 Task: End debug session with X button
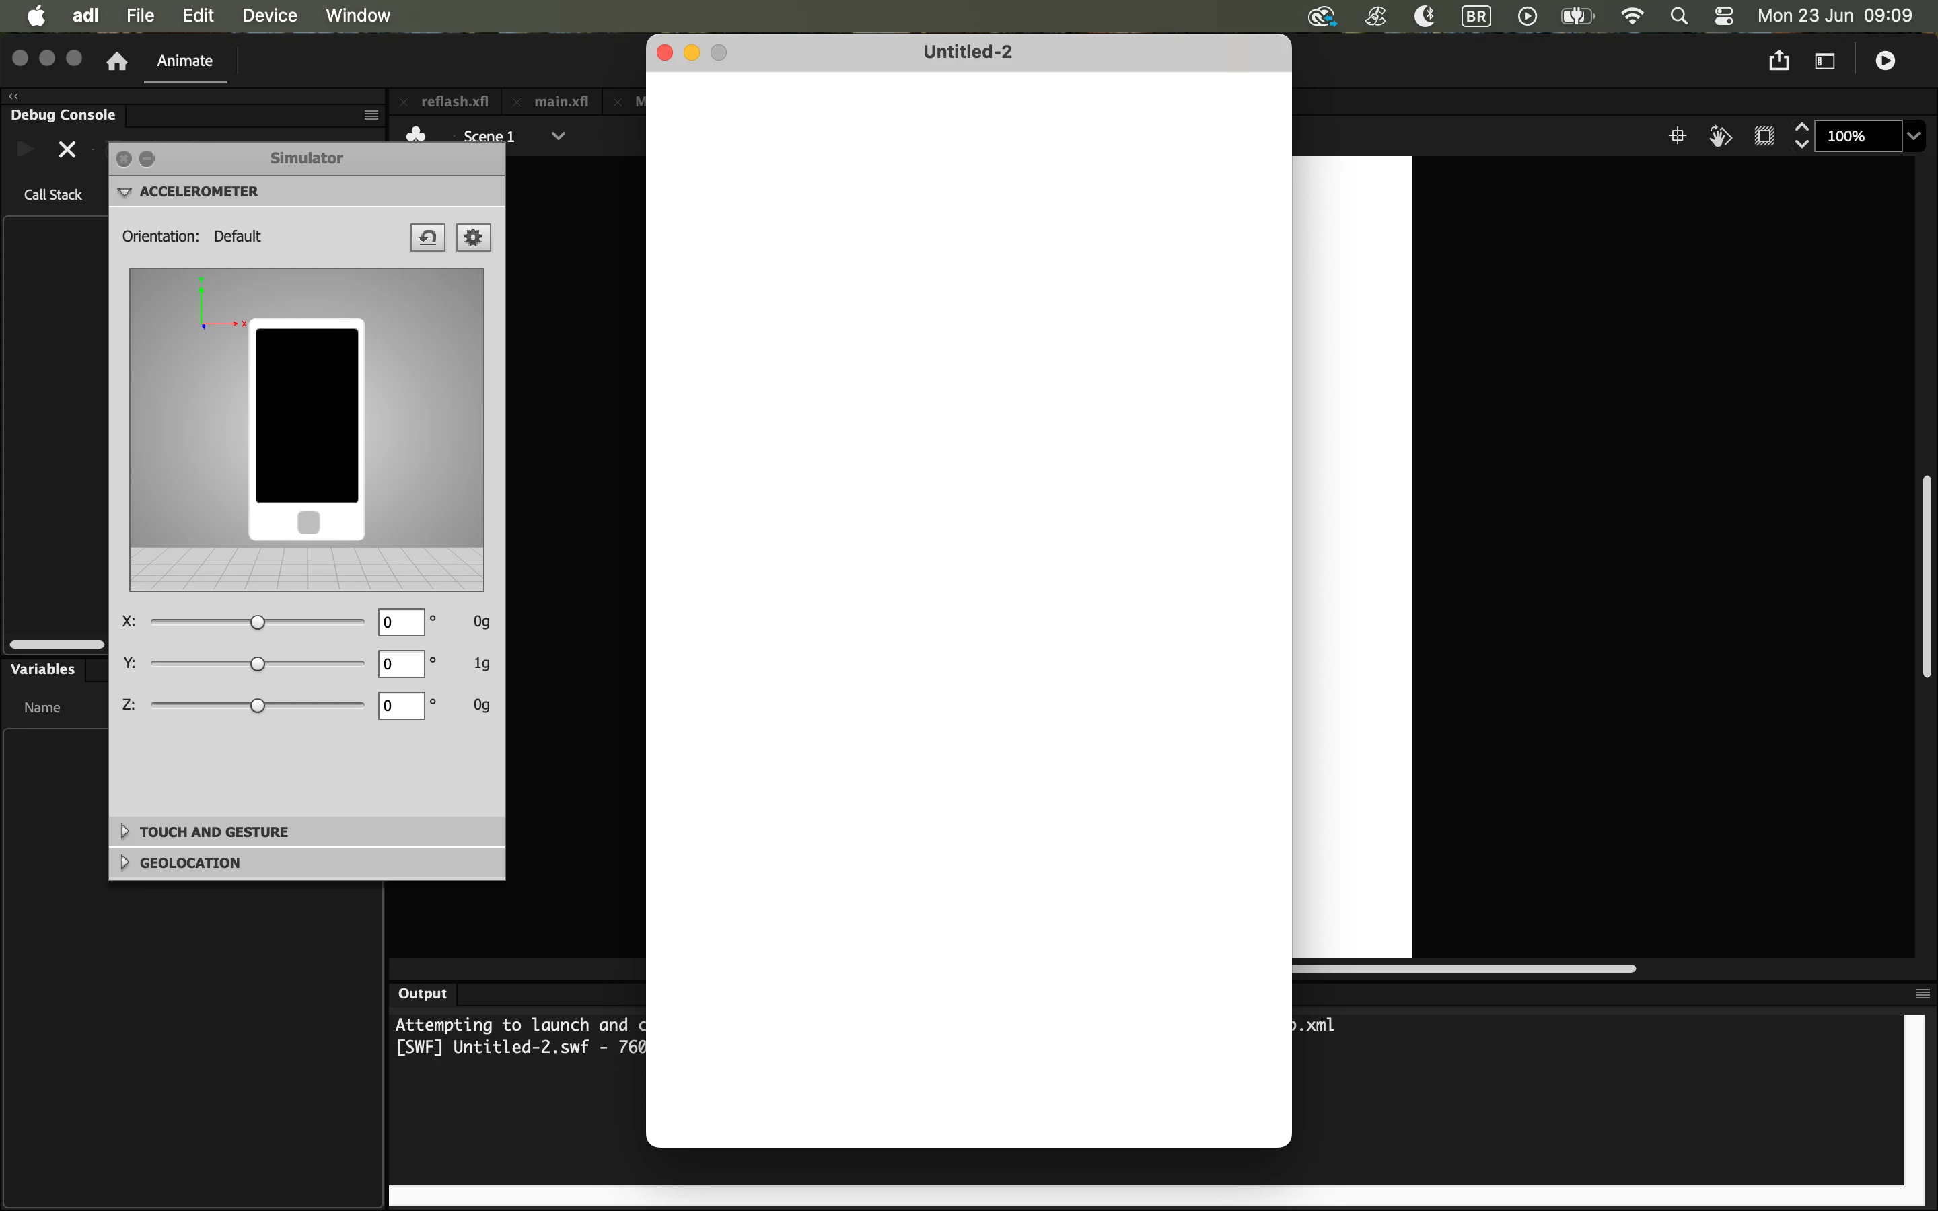tap(67, 150)
